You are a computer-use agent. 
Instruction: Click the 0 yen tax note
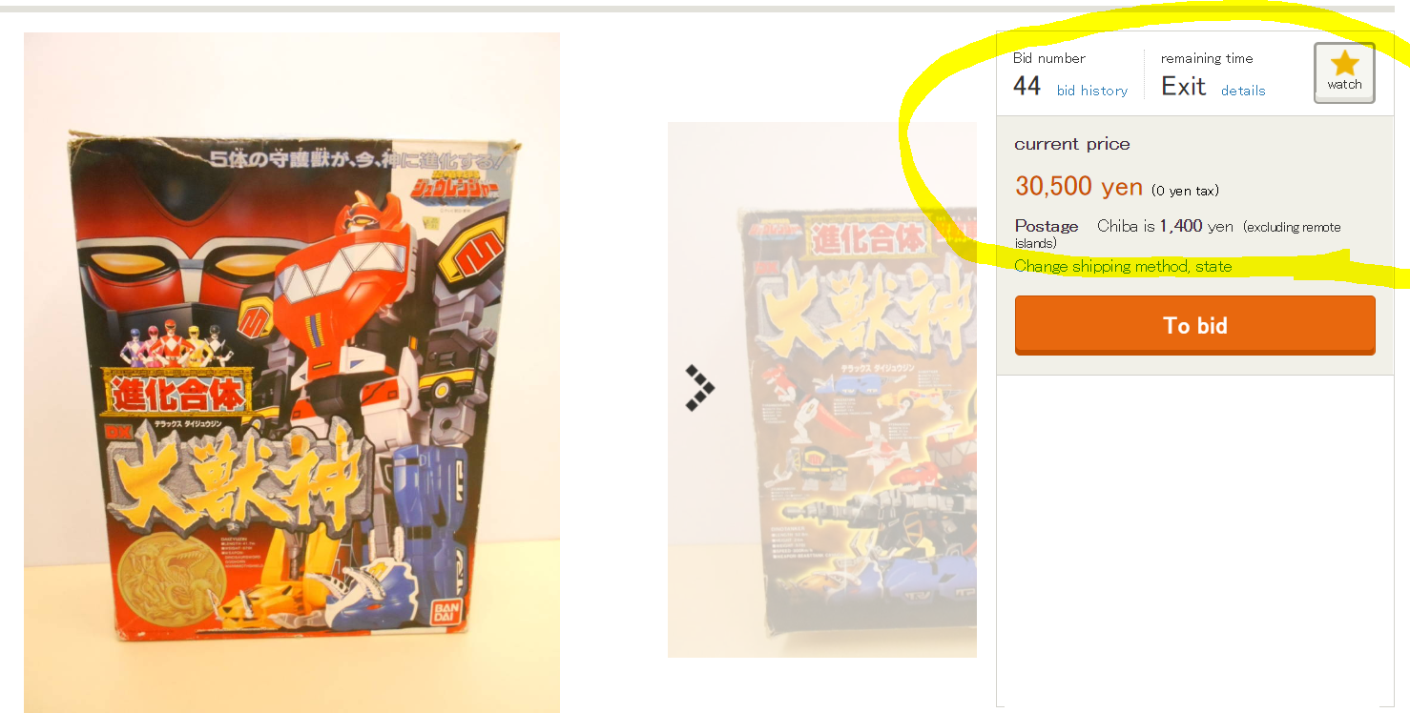pos(1185,191)
